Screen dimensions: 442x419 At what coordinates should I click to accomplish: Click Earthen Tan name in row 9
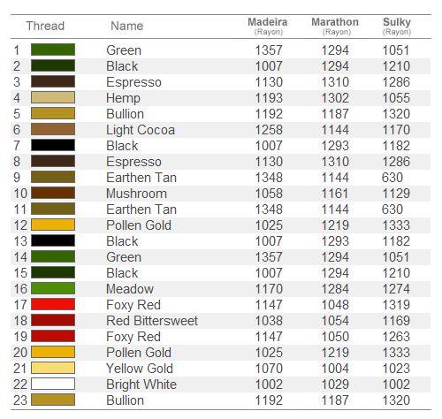(x=141, y=178)
